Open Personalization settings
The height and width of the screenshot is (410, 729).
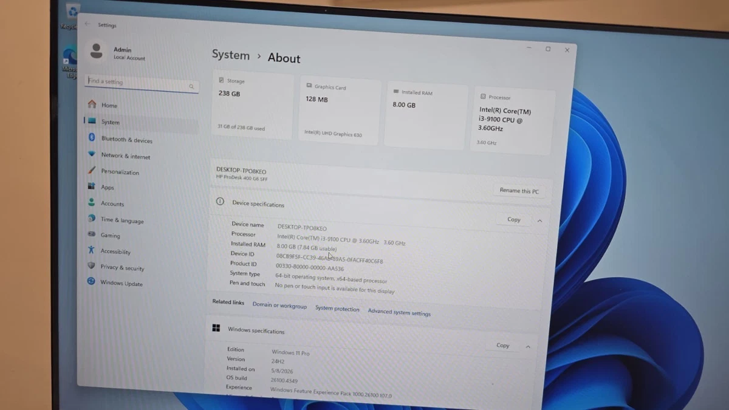point(141,173)
